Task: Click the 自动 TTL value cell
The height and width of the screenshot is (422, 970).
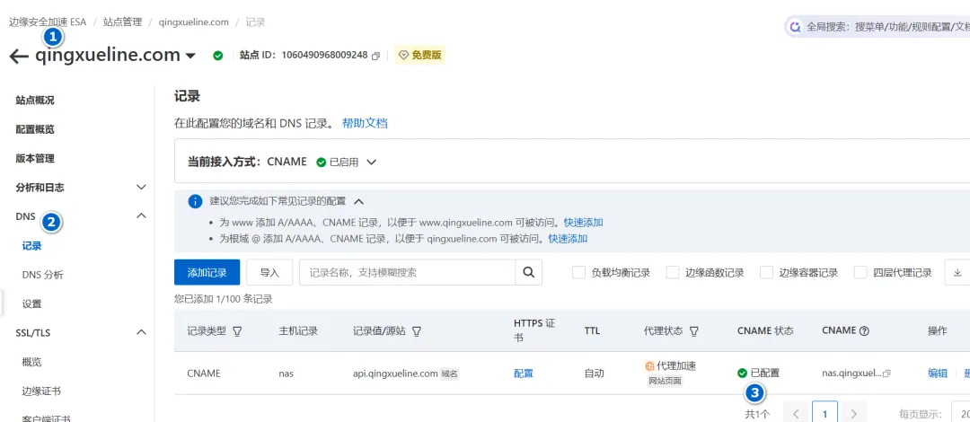Action: click(594, 374)
